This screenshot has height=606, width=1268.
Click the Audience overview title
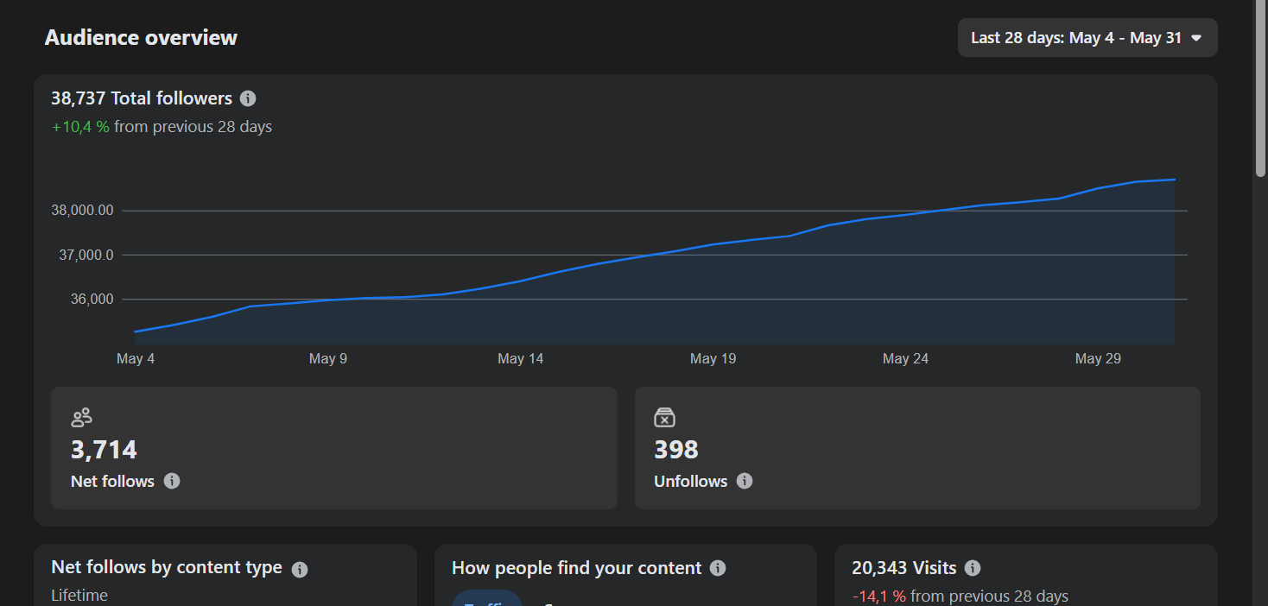(x=141, y=38)
